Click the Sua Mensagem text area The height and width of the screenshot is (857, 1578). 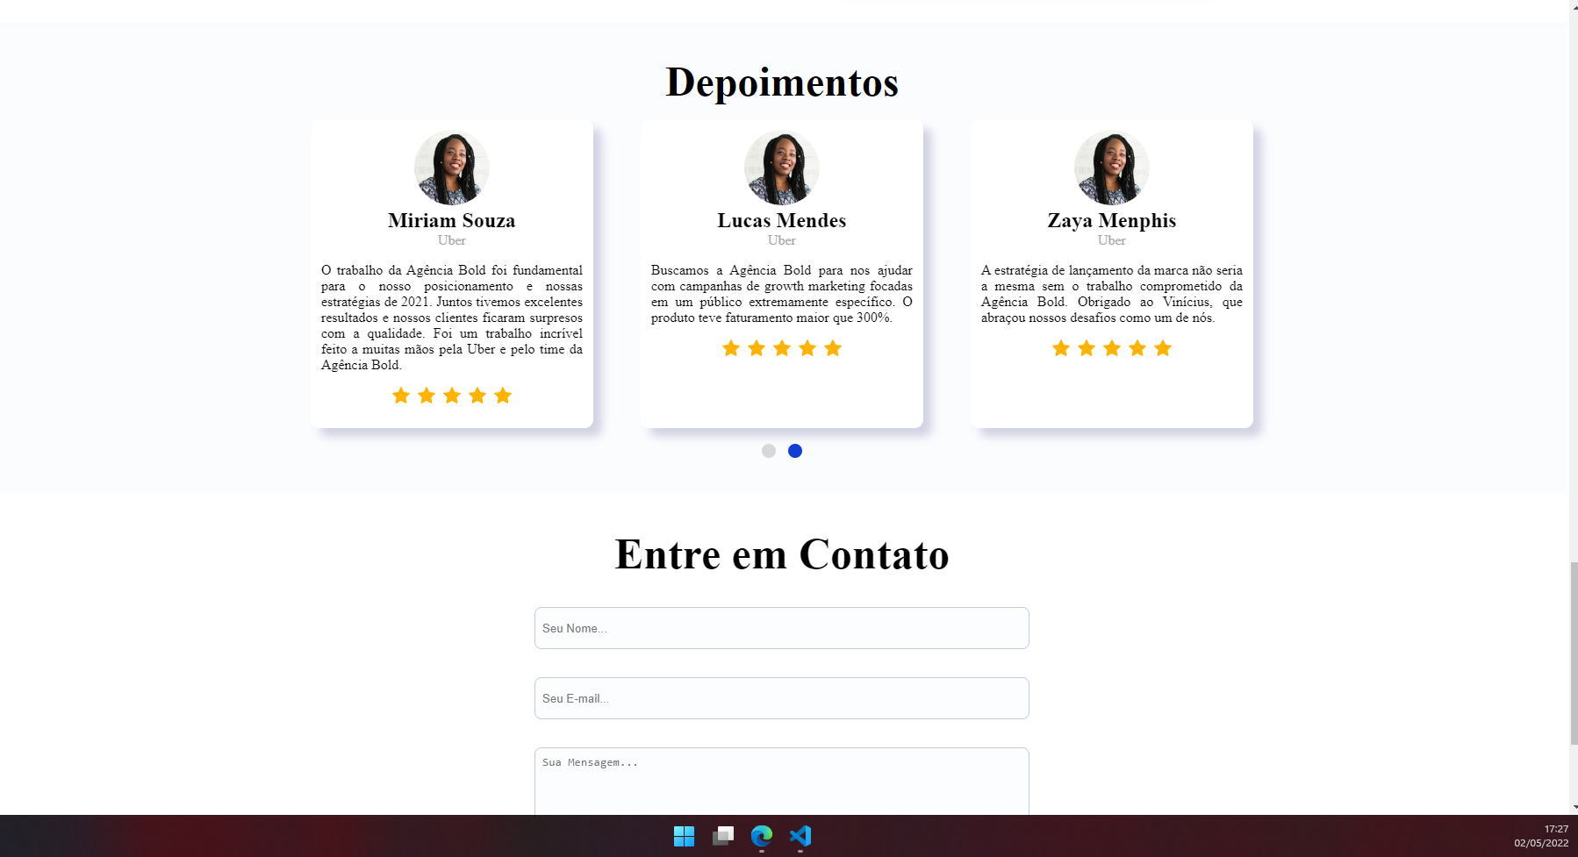coord(780,781)
